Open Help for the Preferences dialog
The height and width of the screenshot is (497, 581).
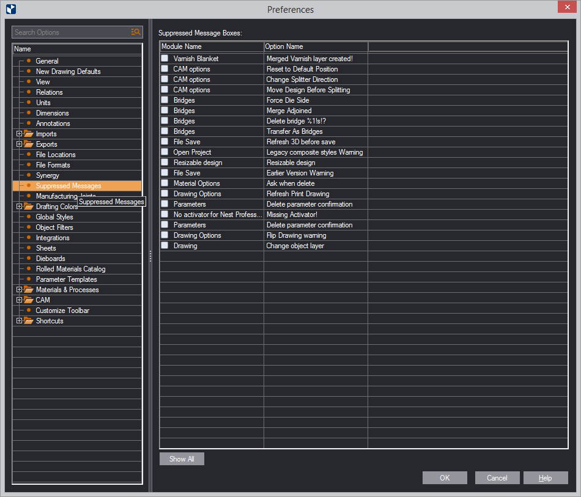click(546, 477)
